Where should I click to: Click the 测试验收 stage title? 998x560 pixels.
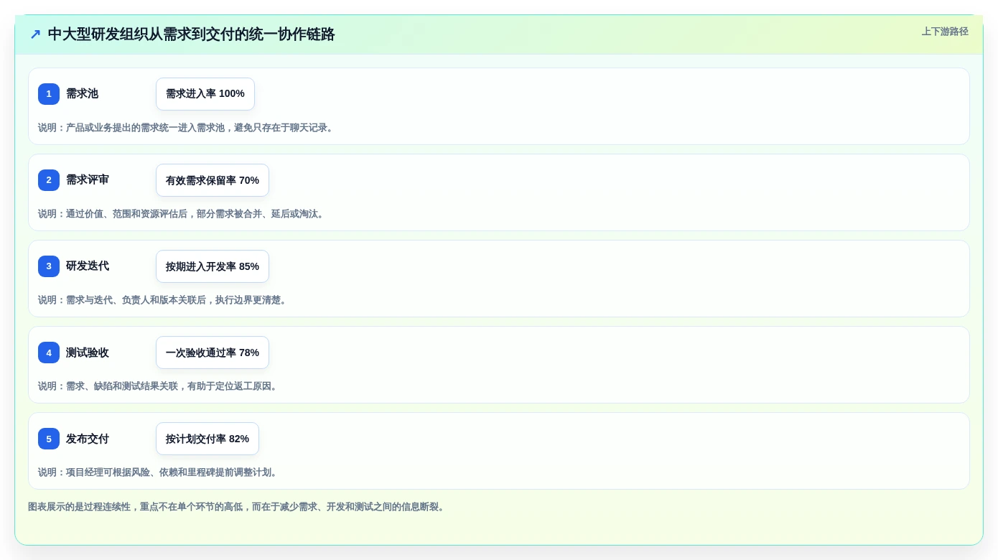[x=88, y=353]
